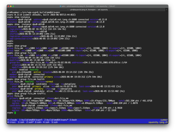Click 'show instance dpu0-ddln0' command

tap(30, 24)
